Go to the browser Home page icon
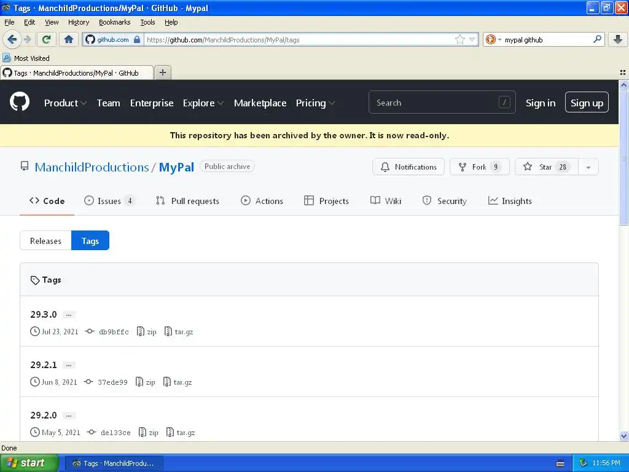The height and width of the screenshot is (472, 629). click(x=69, y=39)
